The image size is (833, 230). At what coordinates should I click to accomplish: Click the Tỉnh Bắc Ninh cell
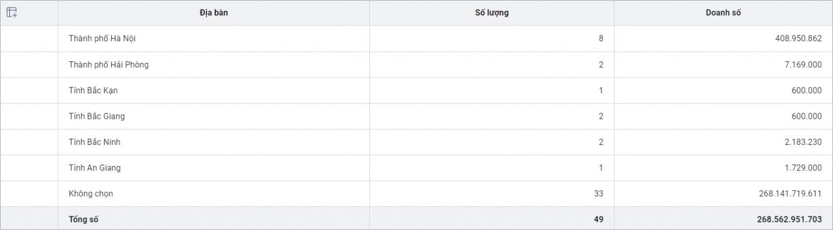click(214, 142)
